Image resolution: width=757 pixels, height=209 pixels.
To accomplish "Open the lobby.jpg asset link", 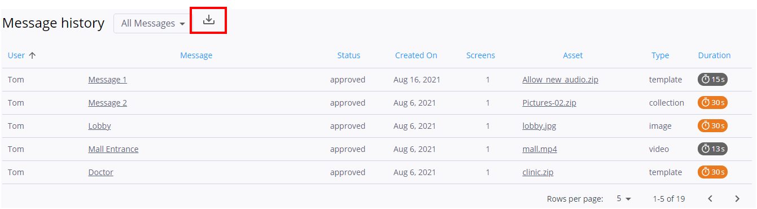I will [x=539, y=126].
